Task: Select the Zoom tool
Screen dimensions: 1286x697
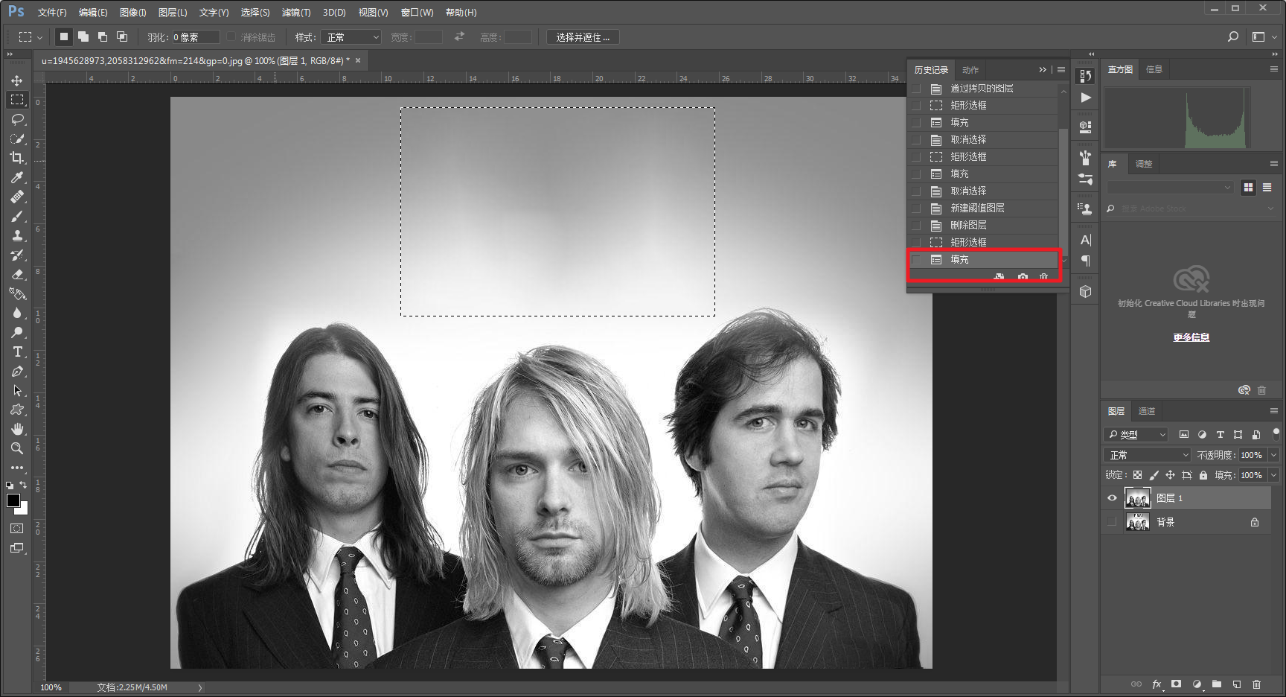Action: pyautogui.click(x=17, y=448)
